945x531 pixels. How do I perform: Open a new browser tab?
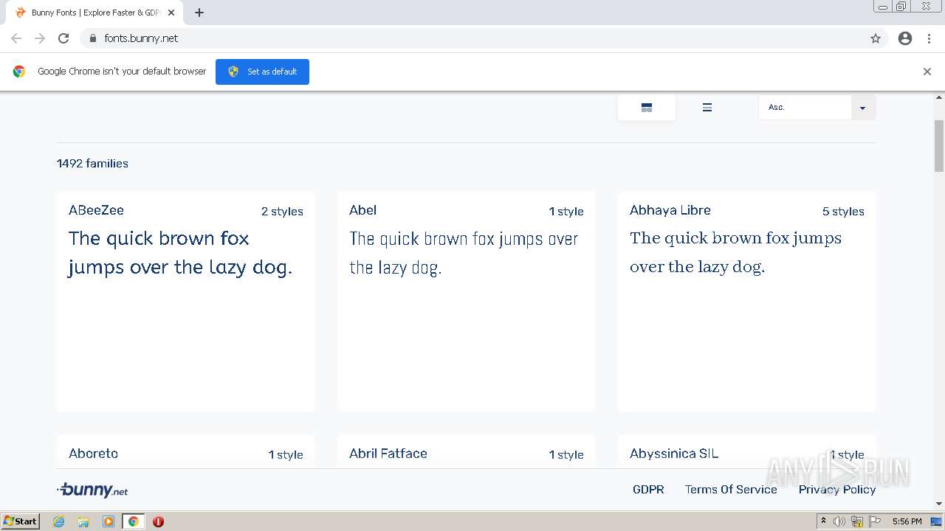[199, 13]
